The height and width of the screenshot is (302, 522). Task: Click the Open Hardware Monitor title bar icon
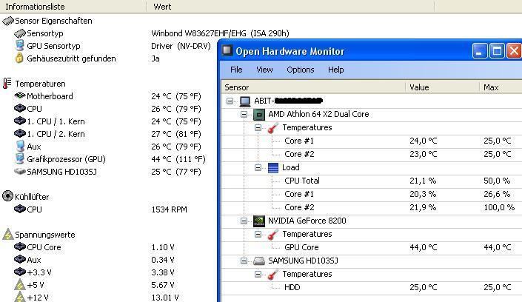pos(227,50)
